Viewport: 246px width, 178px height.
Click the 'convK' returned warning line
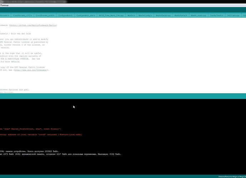41,135
